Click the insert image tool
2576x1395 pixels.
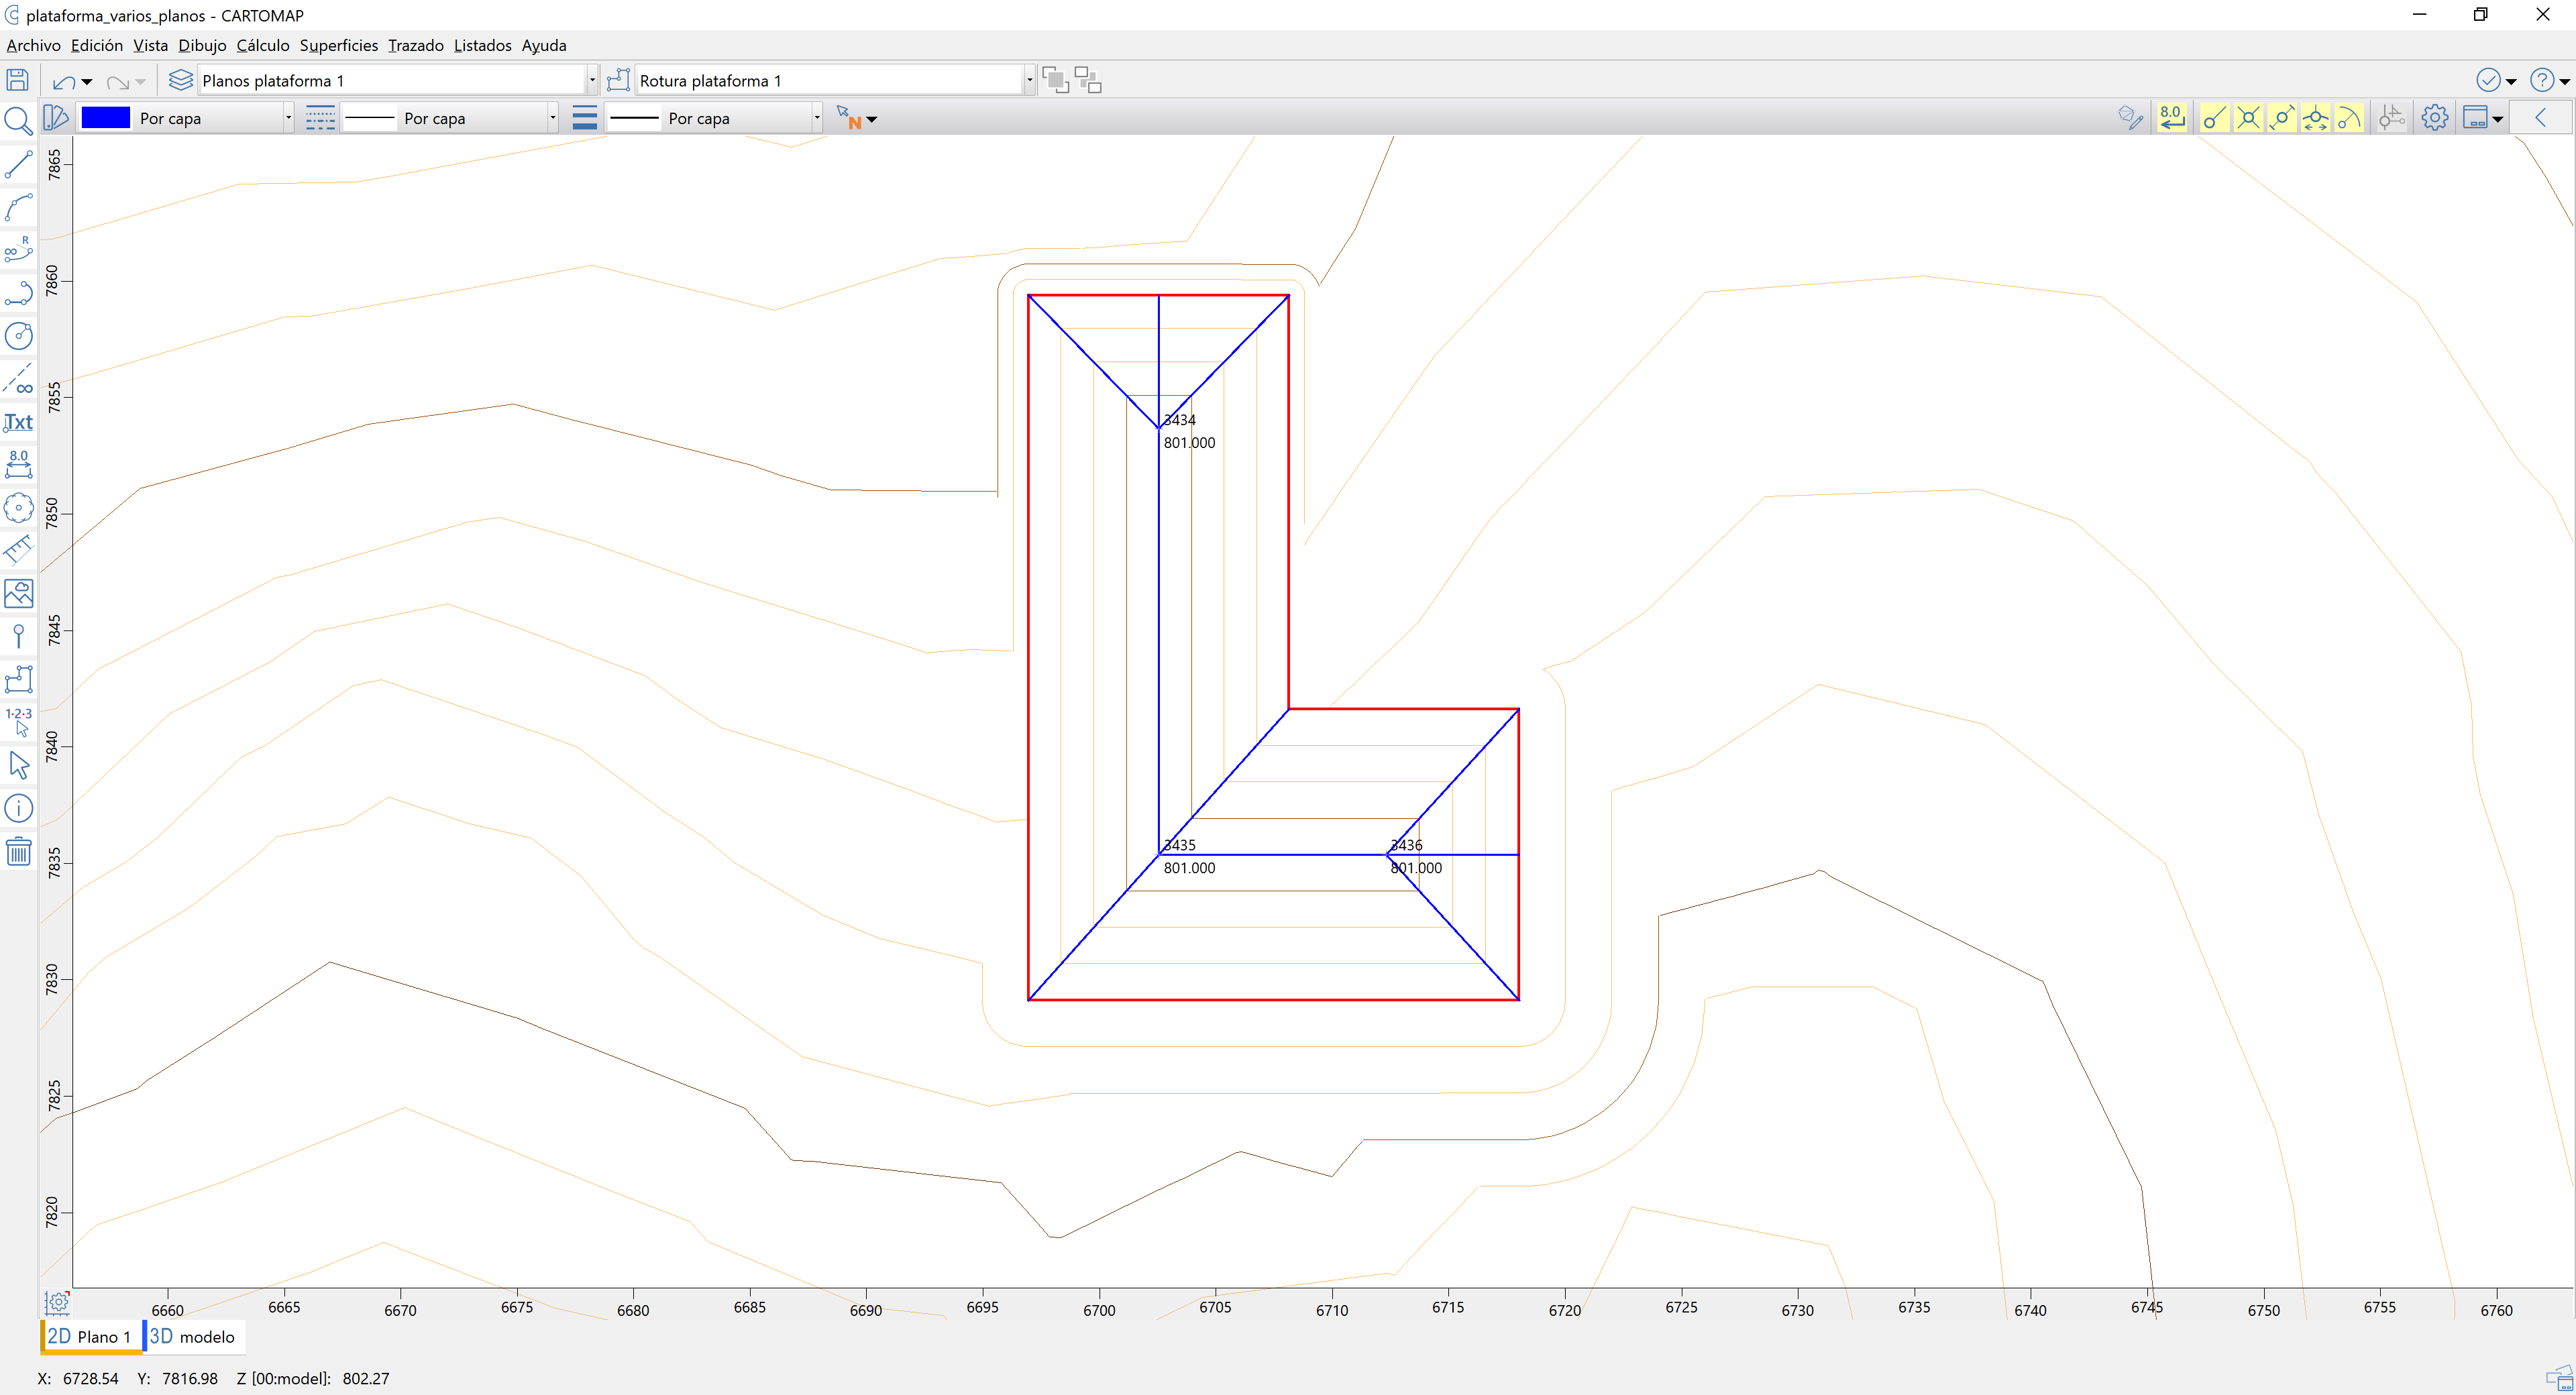pos(19,593)
